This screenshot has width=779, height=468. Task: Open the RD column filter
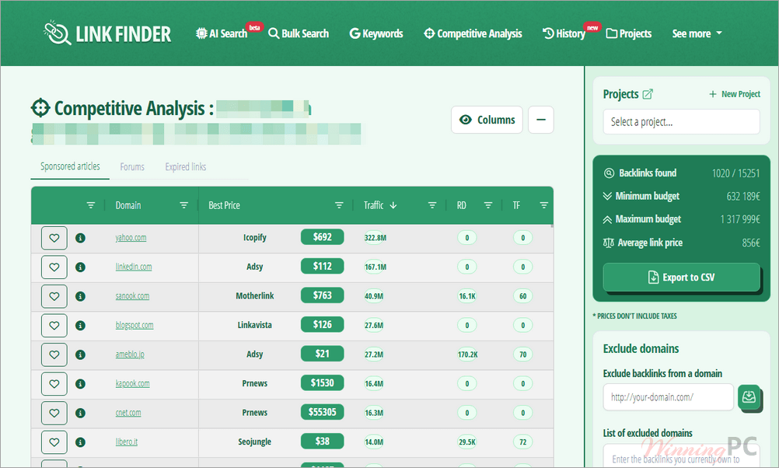(x=488, y=205)
